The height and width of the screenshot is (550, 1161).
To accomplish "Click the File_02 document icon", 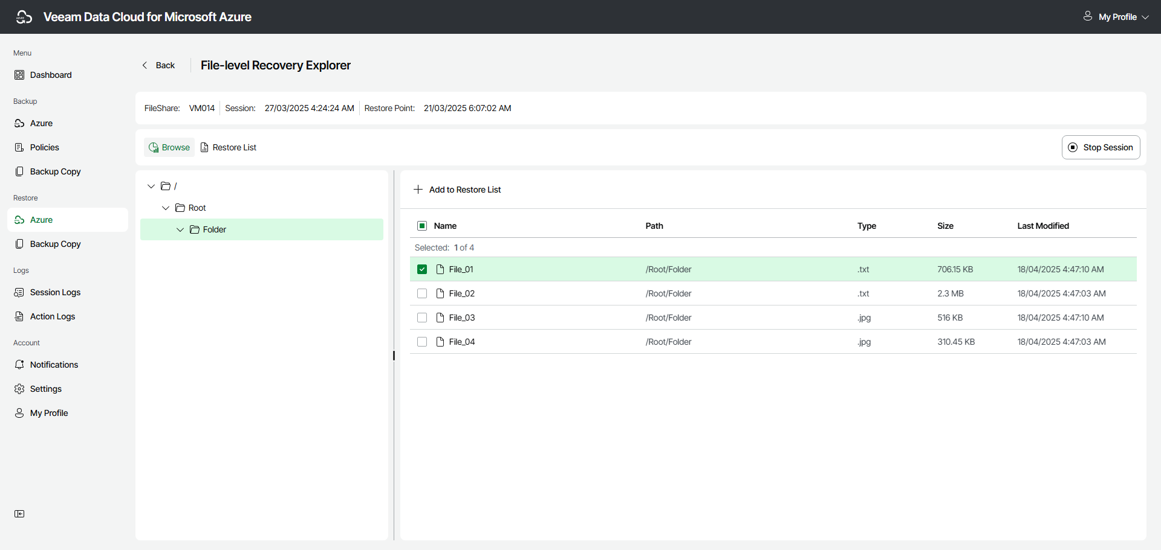I will [x=440, y=293].
